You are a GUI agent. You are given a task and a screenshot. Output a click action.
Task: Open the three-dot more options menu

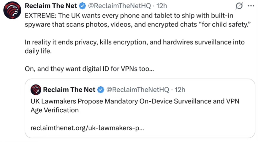[251, 6]
